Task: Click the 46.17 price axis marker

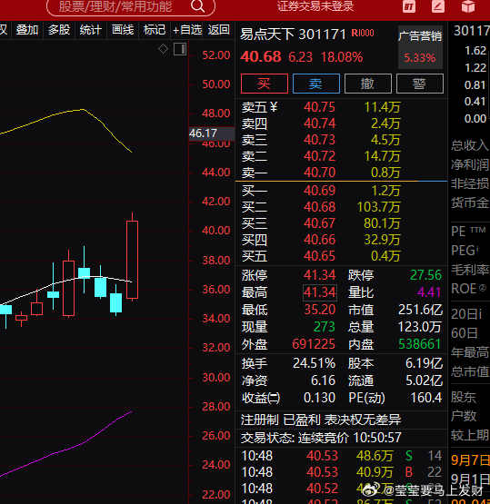Action: pos(212,133)
